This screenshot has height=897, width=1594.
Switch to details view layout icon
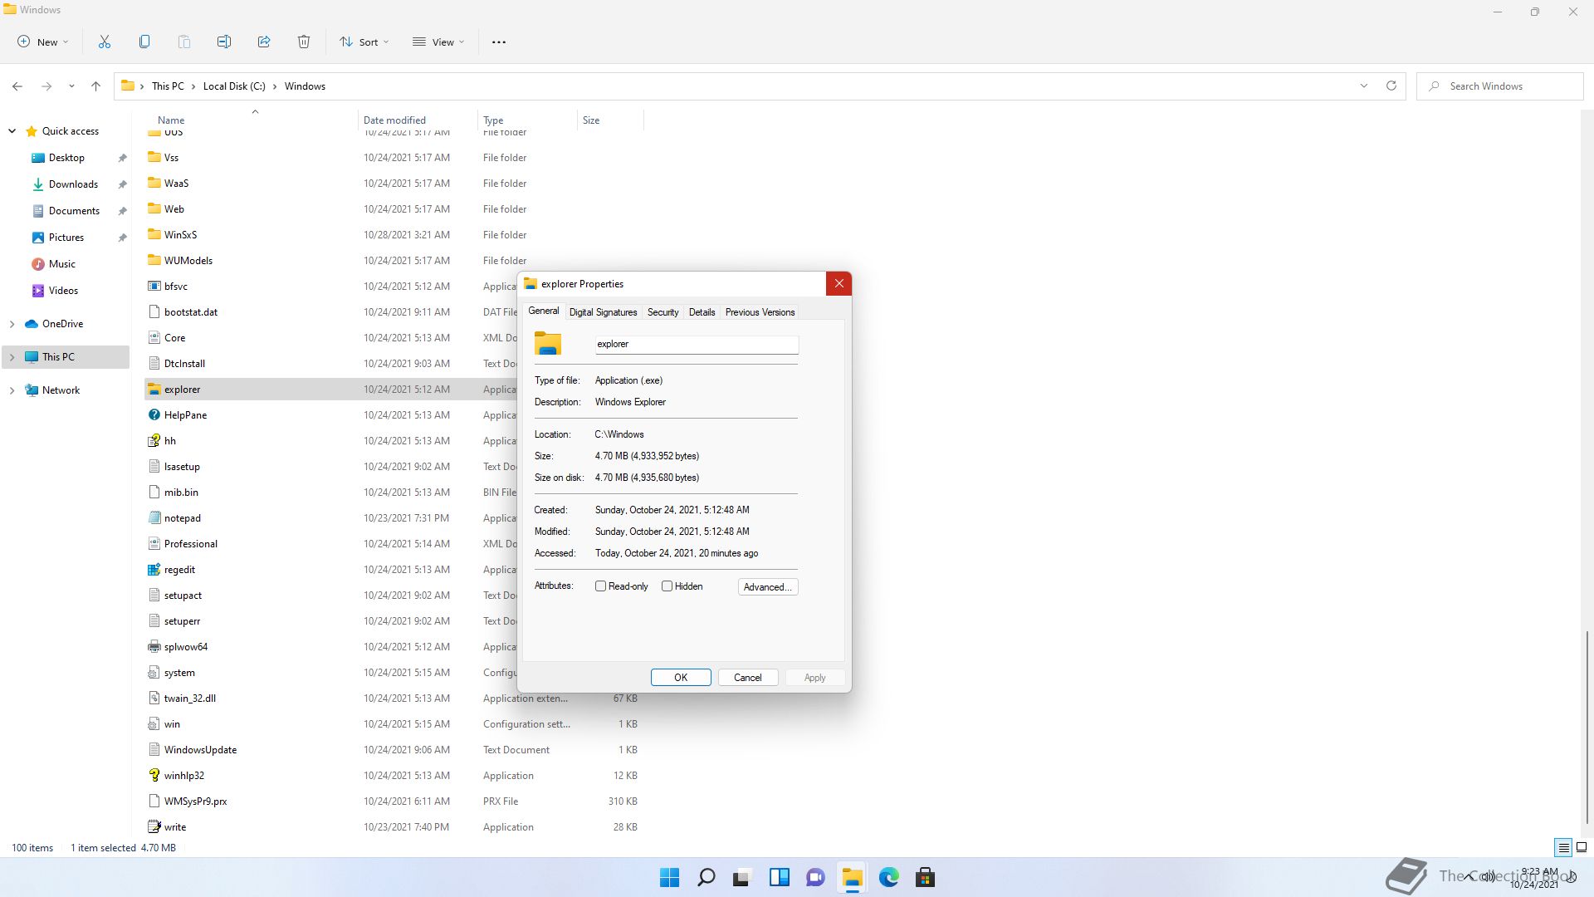(1563, 848)
